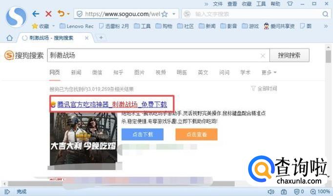Open the 收藏 favorites dropdown arrow
The width and height of the screenshot is (333, 196).
pyautogui.click(x=54, y=26)
